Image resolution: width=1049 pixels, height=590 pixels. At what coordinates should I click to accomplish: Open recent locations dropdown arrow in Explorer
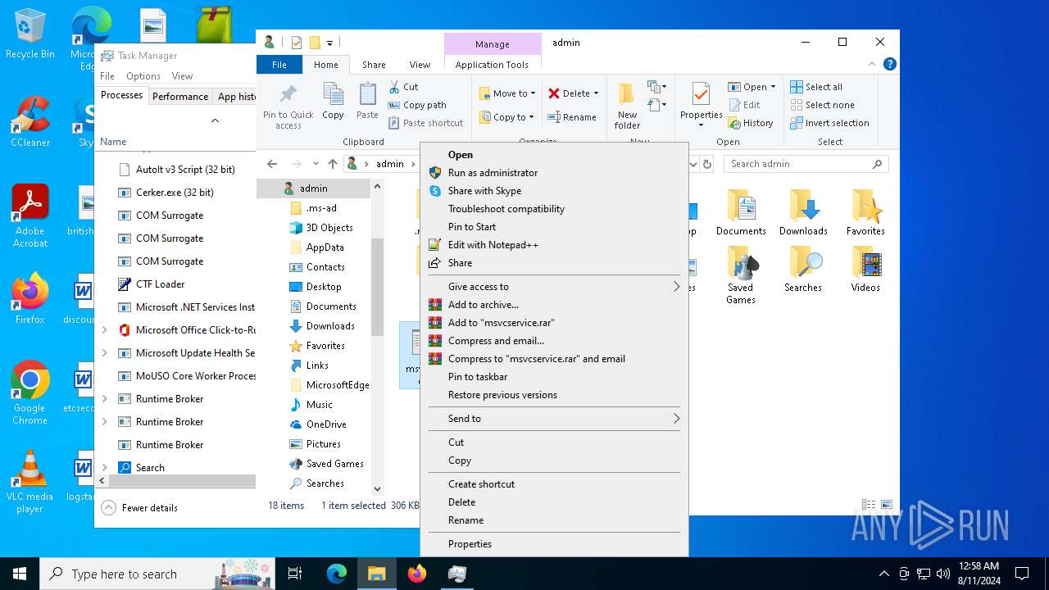tap(316, 164)
